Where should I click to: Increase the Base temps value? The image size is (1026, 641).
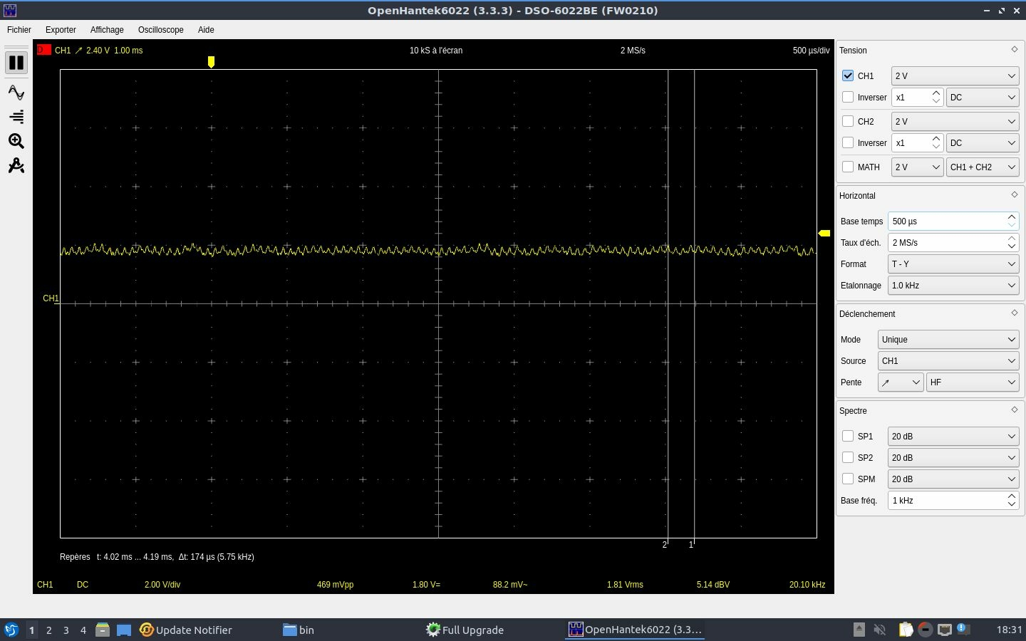pos(1012,217)
